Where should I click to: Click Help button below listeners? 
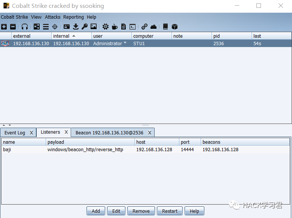pyautogui.click(x=194, y=211)
